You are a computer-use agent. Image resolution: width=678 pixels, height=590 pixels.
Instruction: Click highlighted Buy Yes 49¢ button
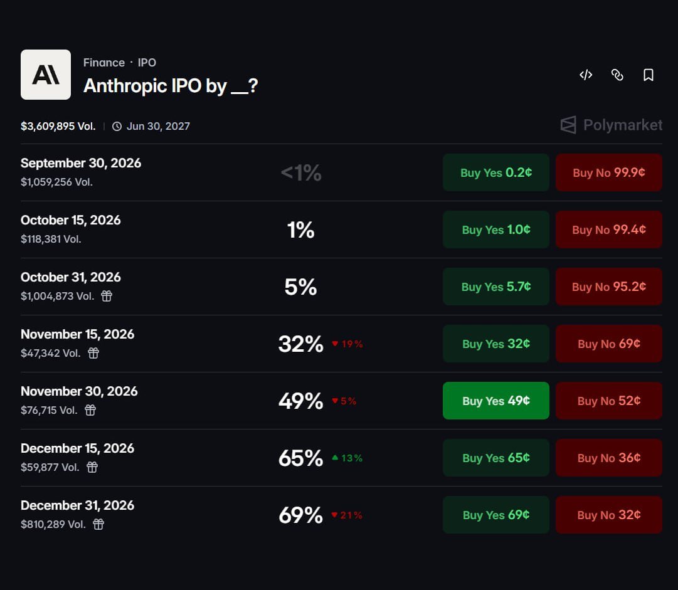496,401
